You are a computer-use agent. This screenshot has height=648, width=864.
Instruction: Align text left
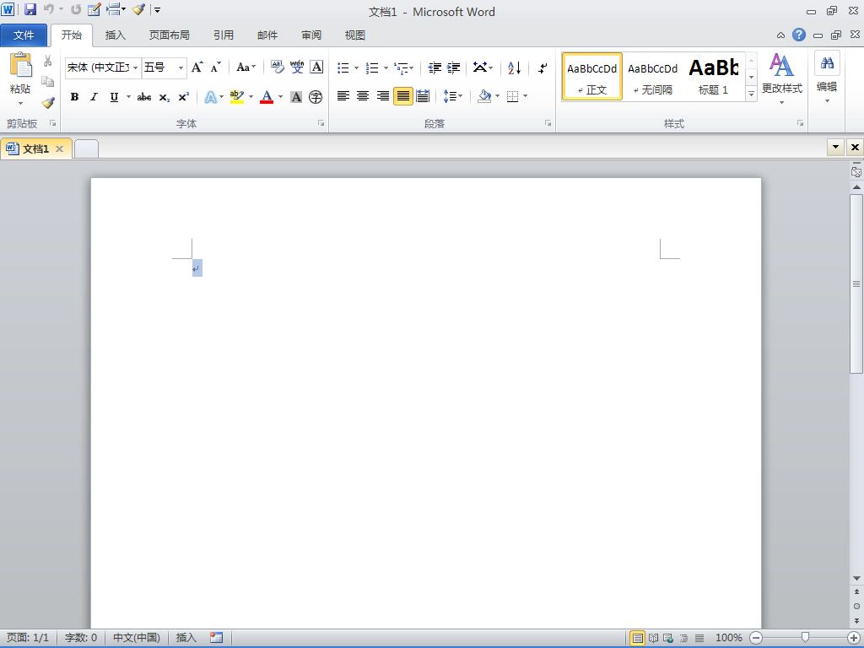[x=343, y=96]
